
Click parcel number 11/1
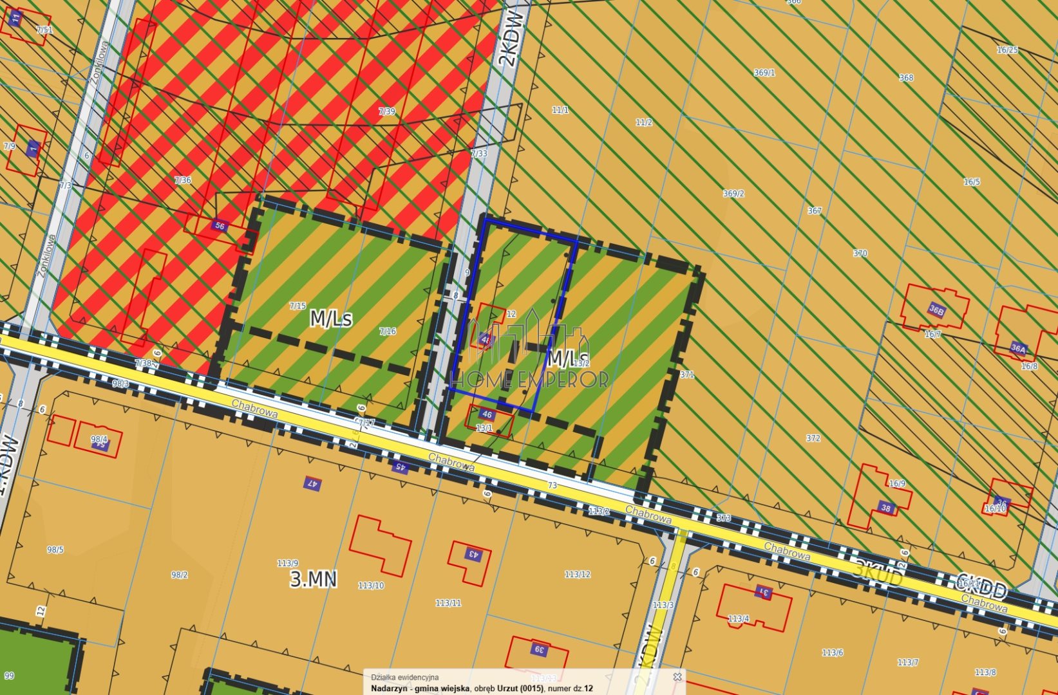tap(560, 110)
